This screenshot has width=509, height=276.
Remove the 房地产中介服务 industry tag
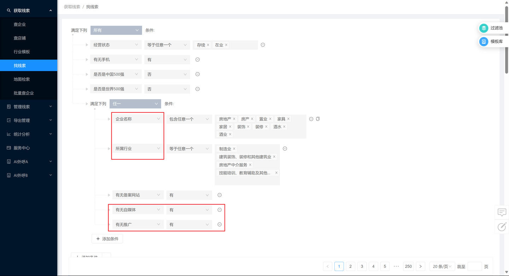tap(250, 165)
